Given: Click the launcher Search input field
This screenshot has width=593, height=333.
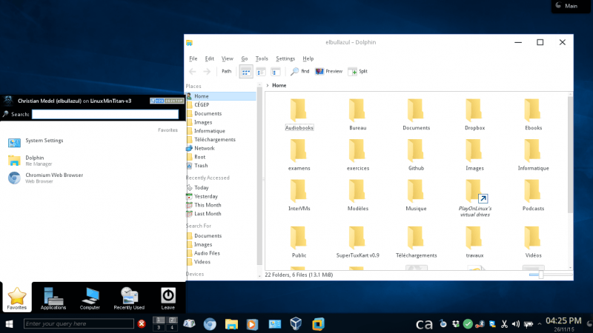Looking at the screenshot, I should point(105,115).
